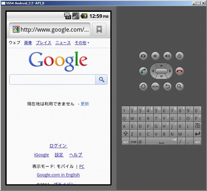Click the Q key on keyboard

pyautogui.click(x=126, y=118)
